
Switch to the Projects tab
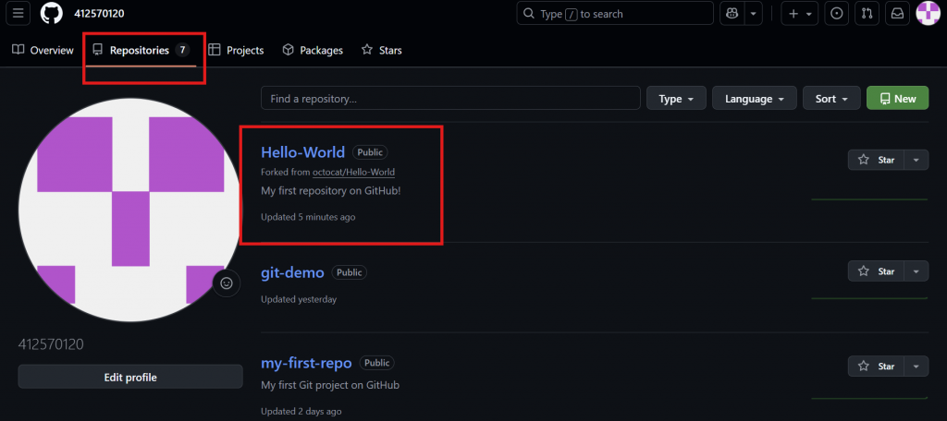(x=236, y=51)
